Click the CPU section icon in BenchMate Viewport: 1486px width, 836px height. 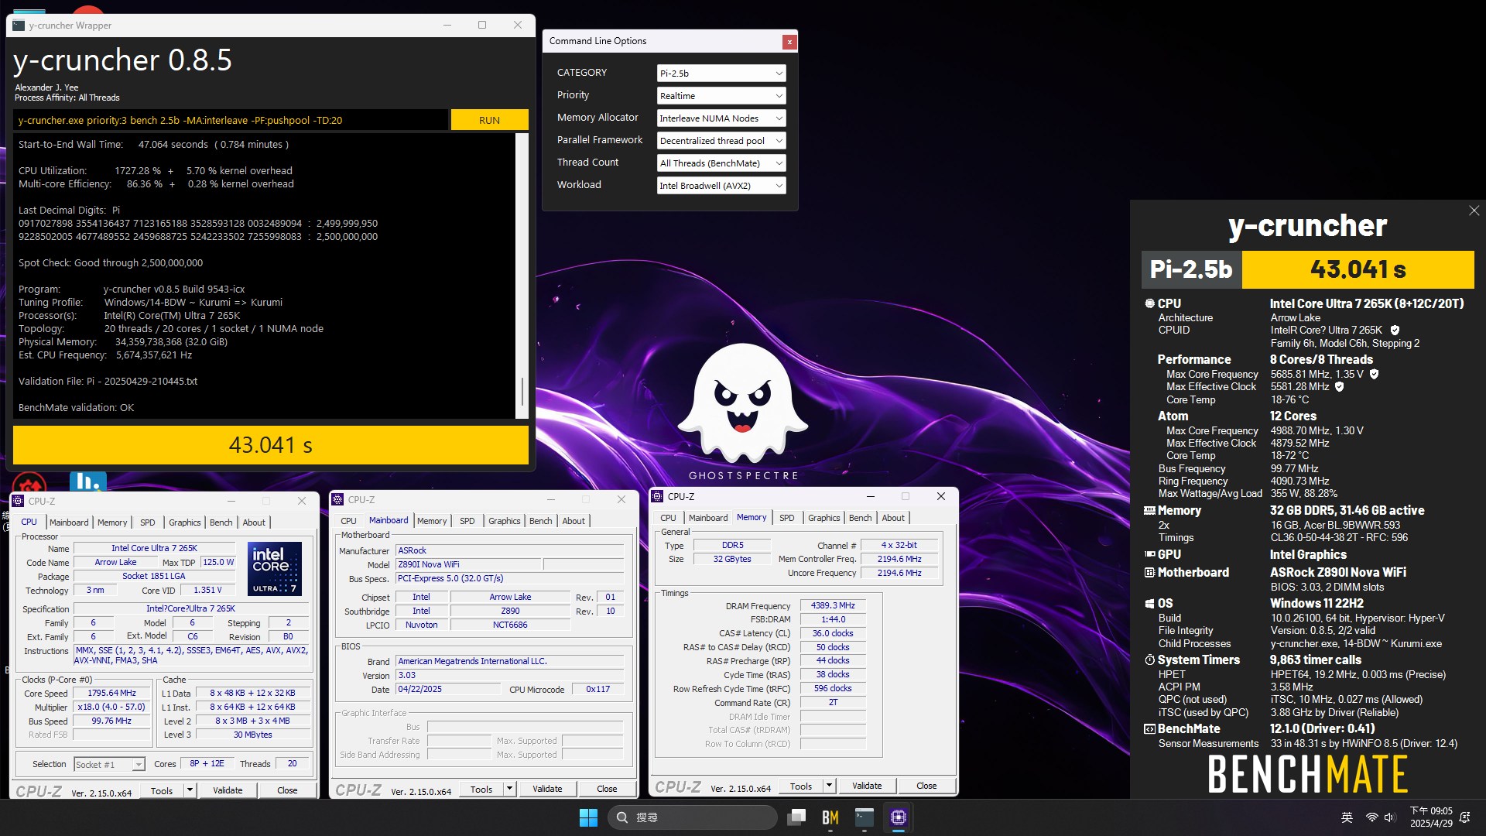[1149, 303]
